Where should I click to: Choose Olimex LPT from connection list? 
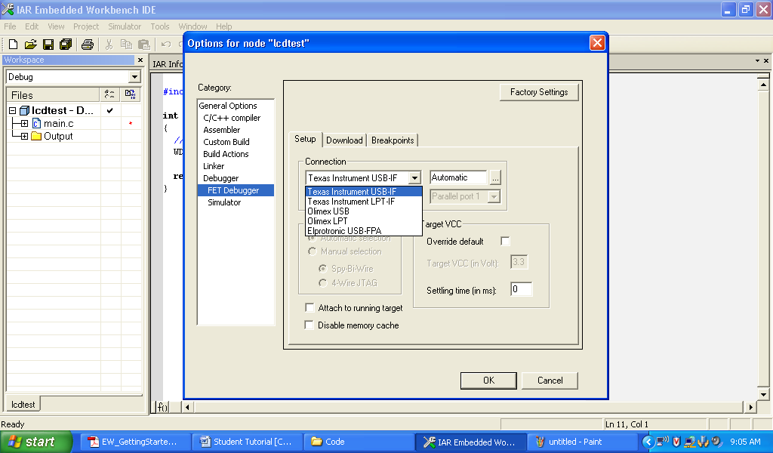[364, 220]
